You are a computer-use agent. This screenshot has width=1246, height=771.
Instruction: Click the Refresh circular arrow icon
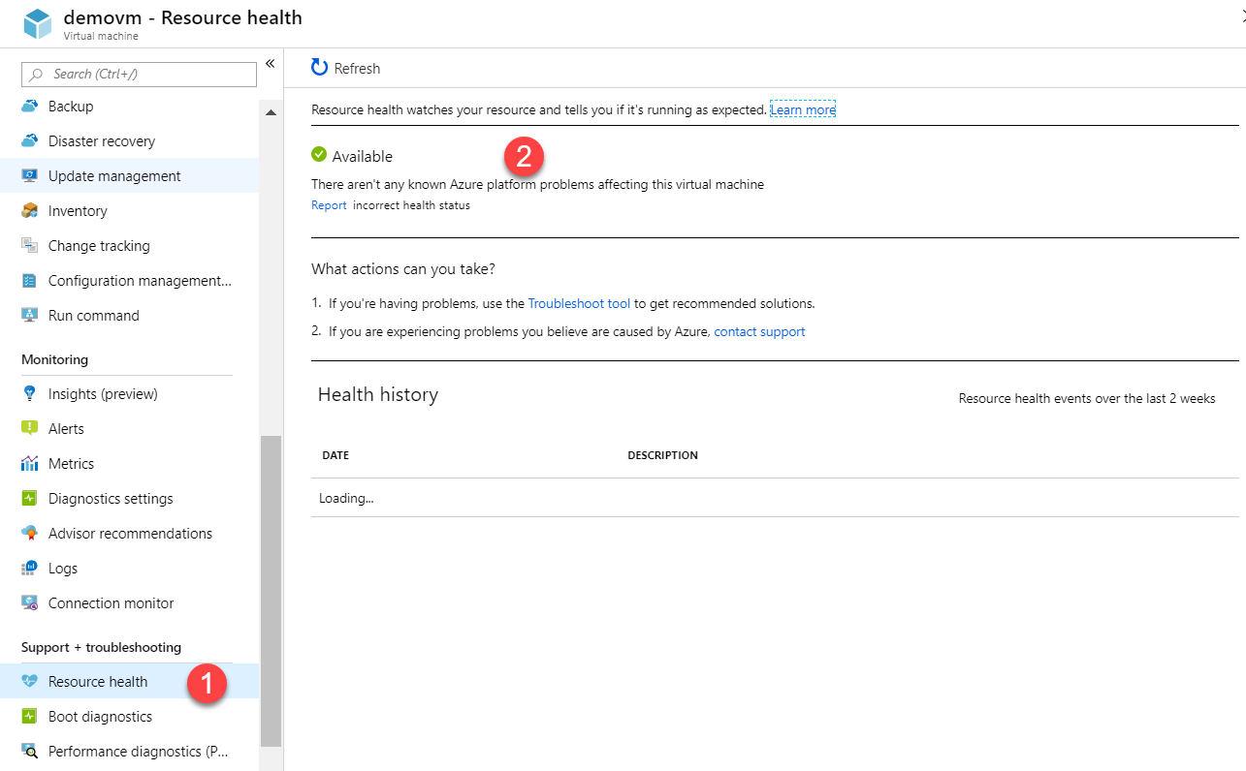coord(320,68)
